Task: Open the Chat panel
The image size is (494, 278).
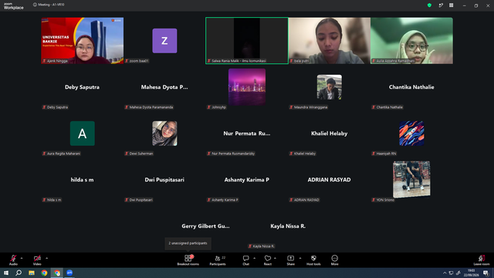Action: coord(245,260)
